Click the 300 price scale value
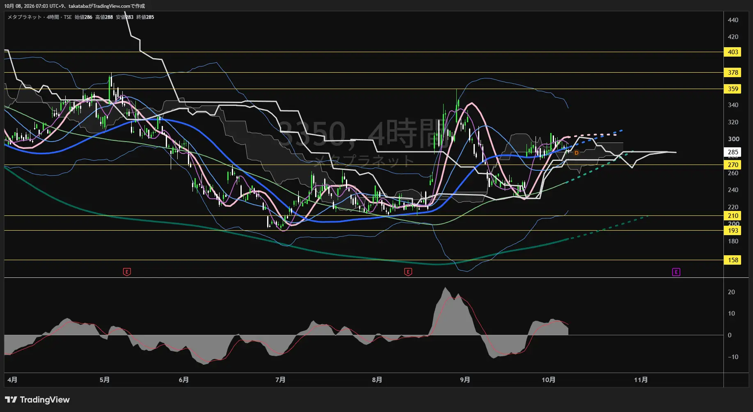Image resolution: width=753 pixels, height=412 pixels. pos(733,139)
